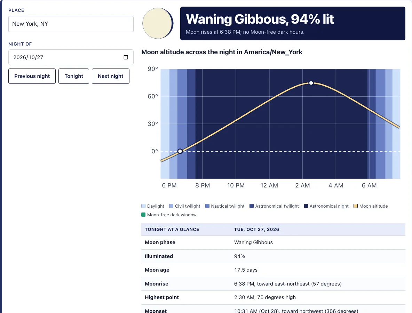Click the 12 AM axis label
The height and width of the screenshot is (313, 412).
(x=269, y=185)
